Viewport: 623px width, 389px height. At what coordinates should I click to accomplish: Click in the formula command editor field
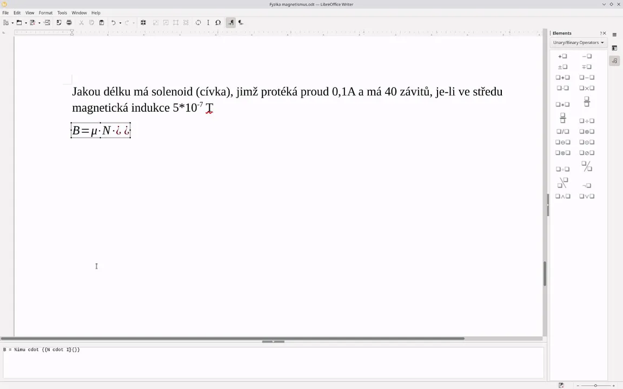[x=273, y=363]
